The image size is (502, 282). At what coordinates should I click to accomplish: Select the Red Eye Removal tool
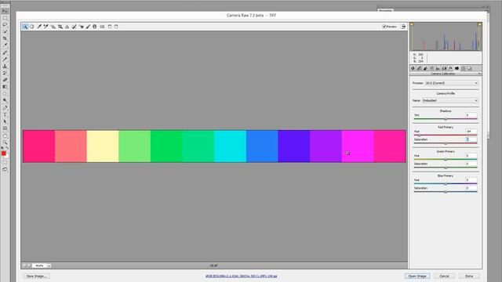pos(82,27)
